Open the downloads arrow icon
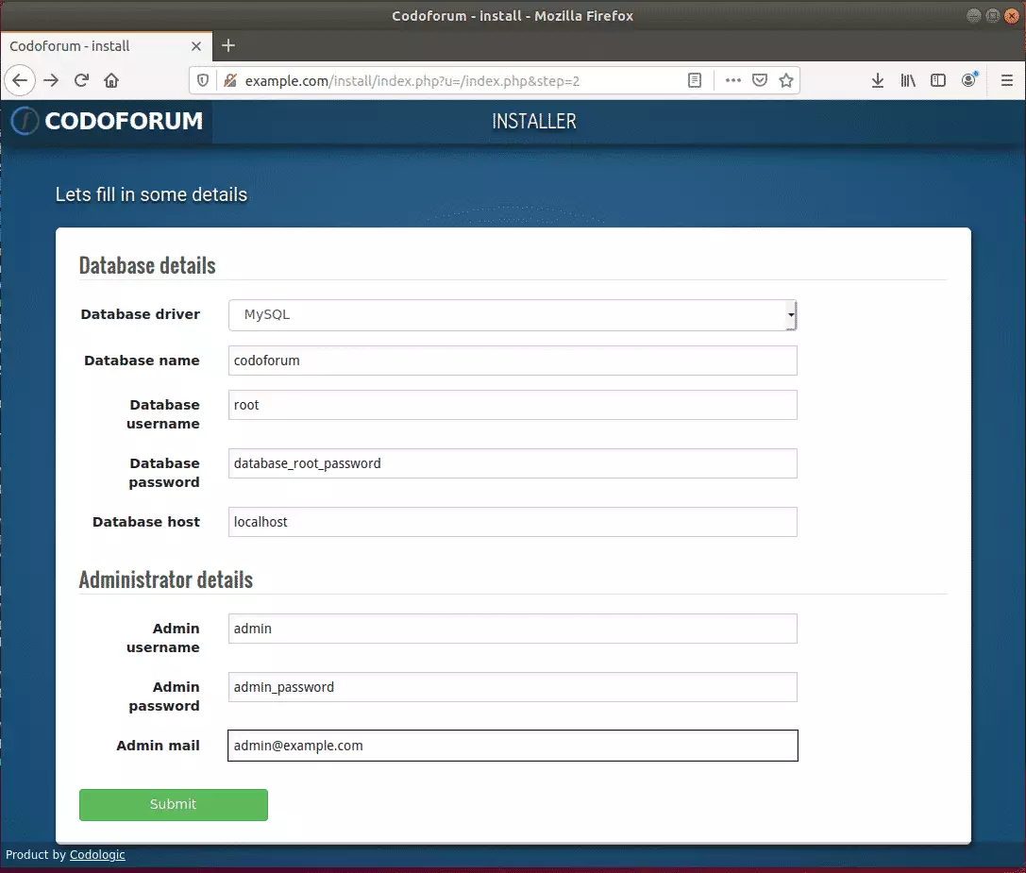Screen dimensions: 1026x873 point(878,80)
